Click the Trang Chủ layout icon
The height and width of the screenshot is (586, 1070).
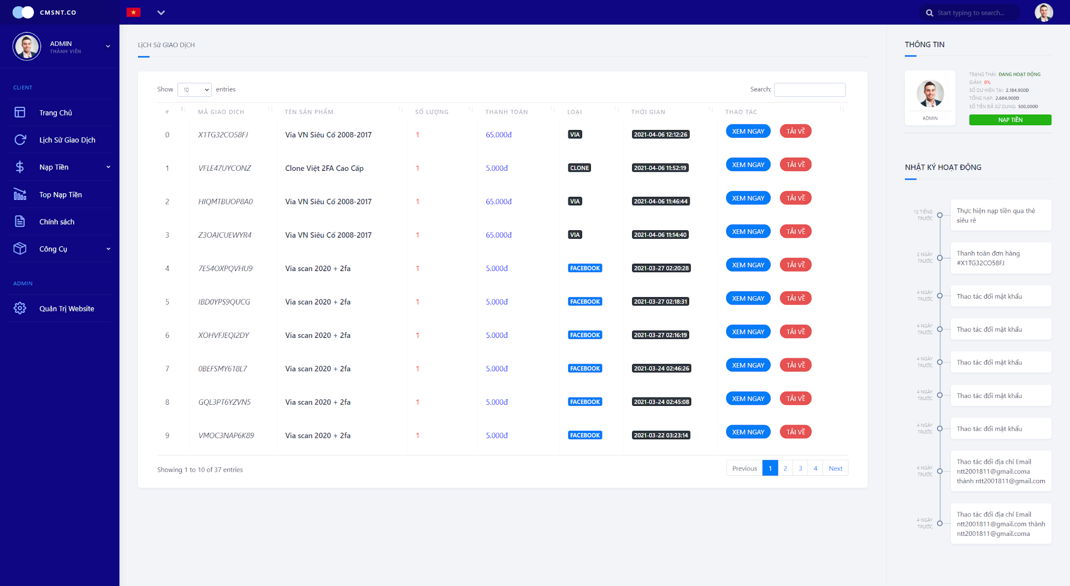tap(20, 112)
